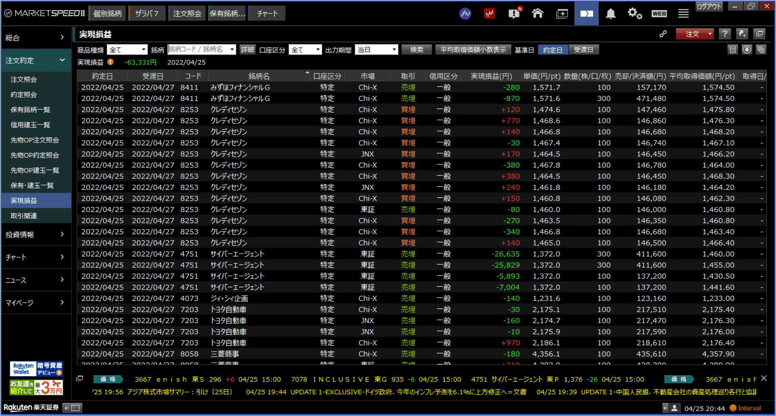Image resolution: width=776 pixels, height=416 pixels.
Task: Click the detach window icon in 実現損益 header
Action: [x=759, y=34]
